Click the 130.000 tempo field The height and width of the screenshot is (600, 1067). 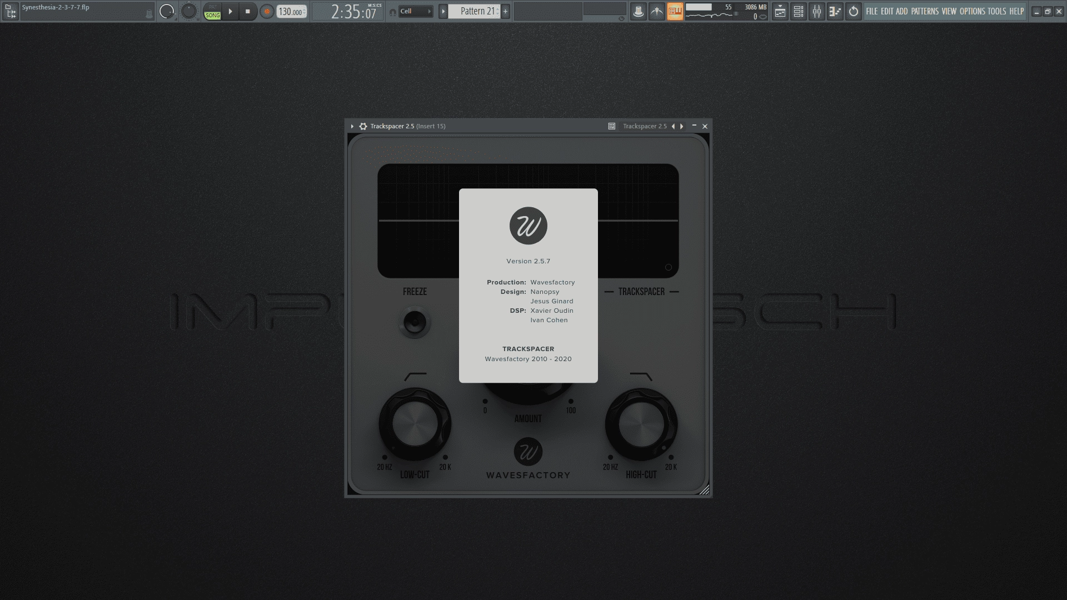[292, 12]
